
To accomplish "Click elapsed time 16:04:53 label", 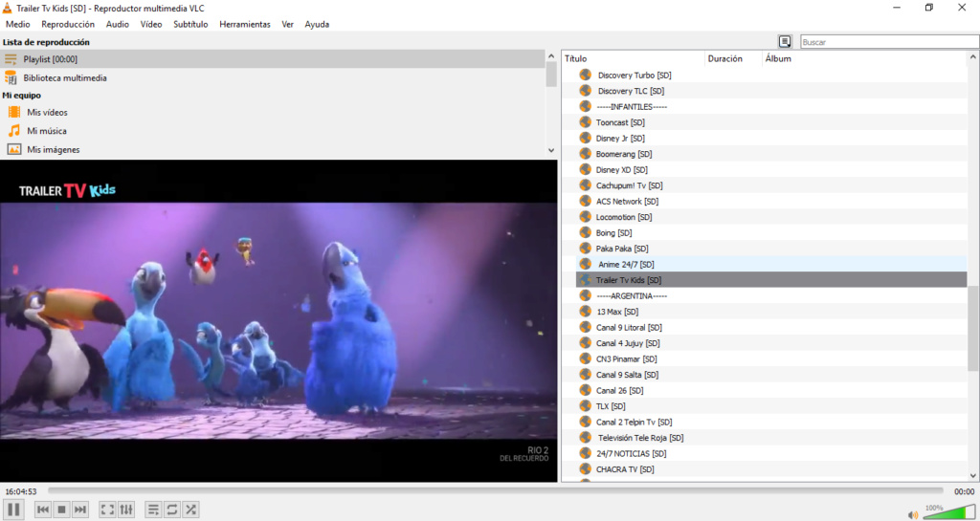I will pos(21,491).
